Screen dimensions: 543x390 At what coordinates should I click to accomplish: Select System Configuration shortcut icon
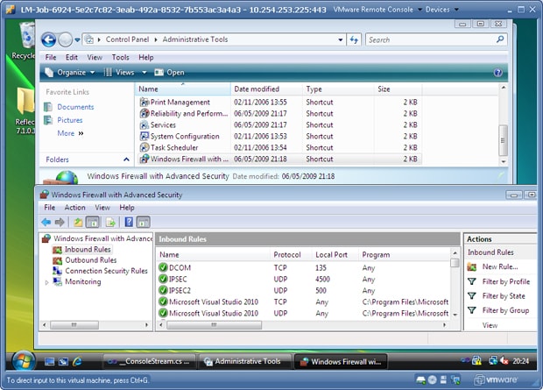point(144,136)
